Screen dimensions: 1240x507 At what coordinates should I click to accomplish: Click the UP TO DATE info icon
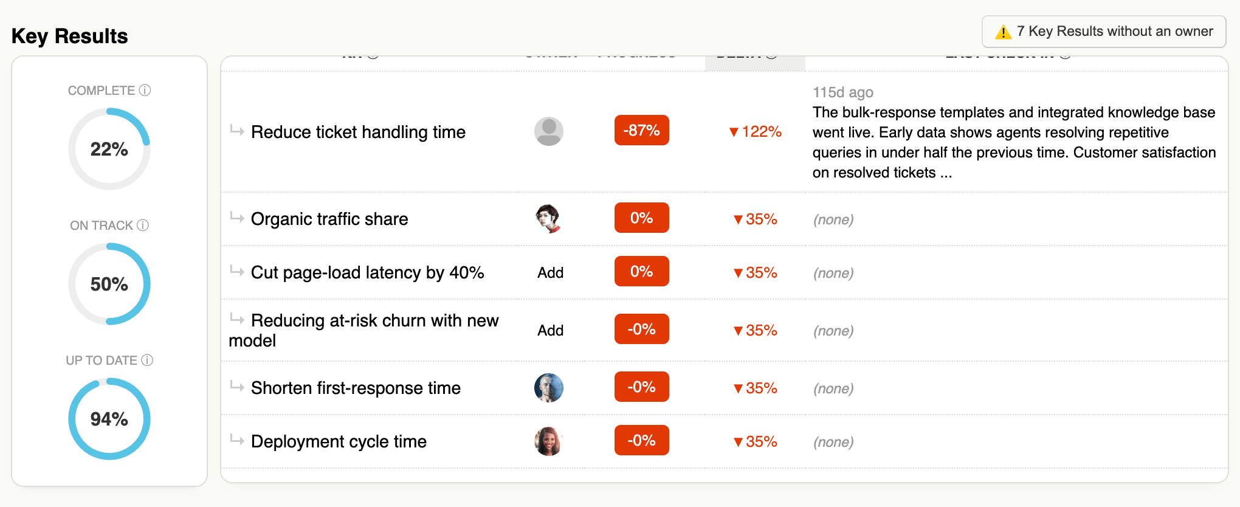[147, 360]
